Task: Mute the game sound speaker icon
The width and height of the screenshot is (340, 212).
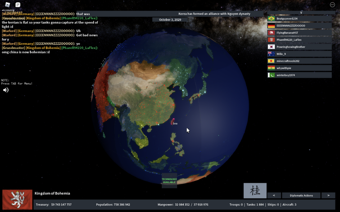Action: [6, 90]
